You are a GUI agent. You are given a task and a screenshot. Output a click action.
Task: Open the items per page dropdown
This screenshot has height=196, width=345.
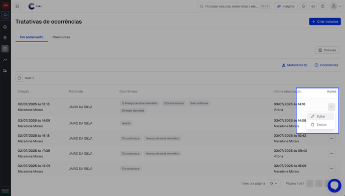pos(273,183)
